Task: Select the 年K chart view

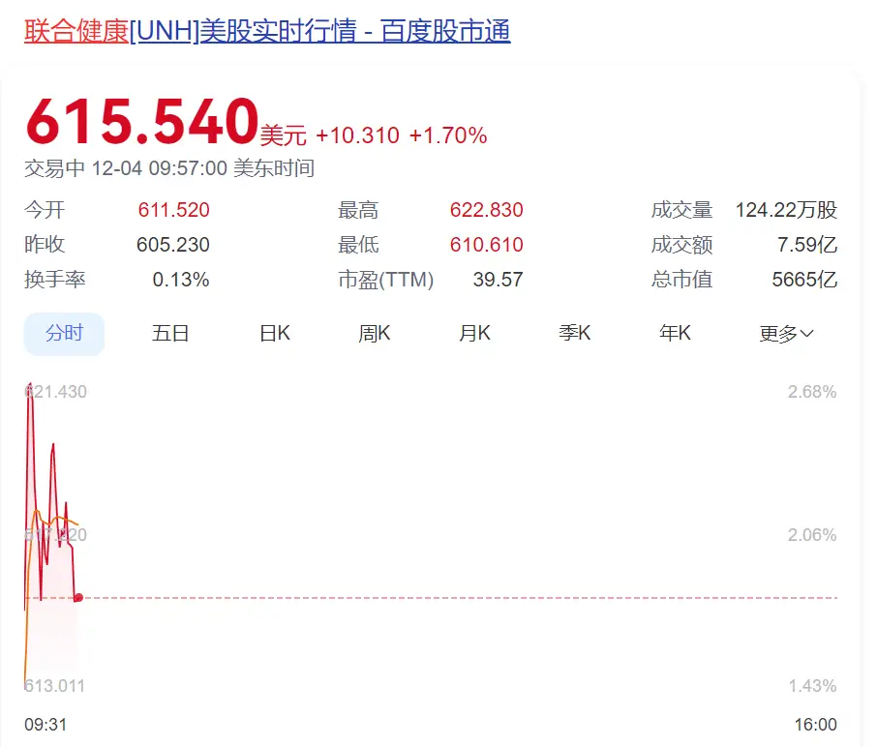Action: [674, 332]
